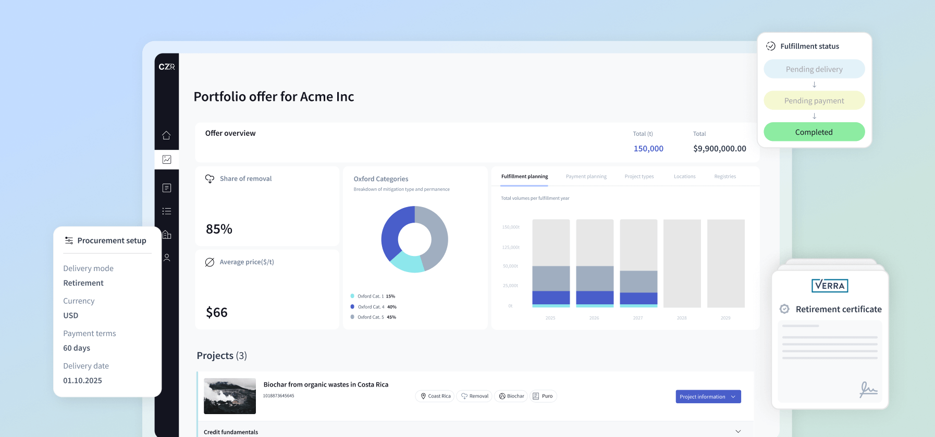Click the CZR logo in the sidebar
This screenshot has width=935, height=437.
pos(167,67)
